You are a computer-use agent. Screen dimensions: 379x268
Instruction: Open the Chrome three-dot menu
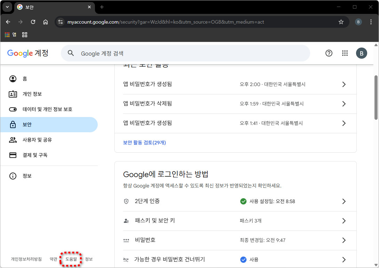pyautogui.click(x=371, y=22)
